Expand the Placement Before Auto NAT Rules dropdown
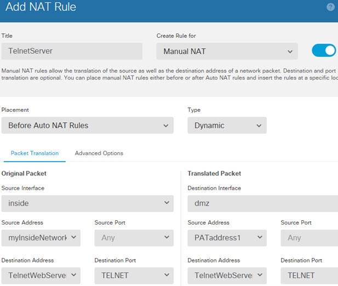 pyautogui.click(x=87, y=125)
